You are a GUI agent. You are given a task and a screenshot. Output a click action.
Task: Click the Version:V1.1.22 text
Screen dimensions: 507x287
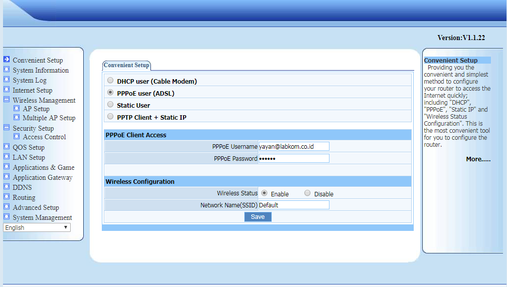[x=461, y=38]
